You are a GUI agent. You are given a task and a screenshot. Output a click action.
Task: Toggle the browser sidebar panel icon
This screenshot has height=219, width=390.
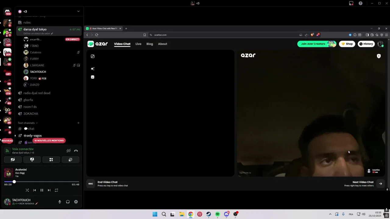367,35
